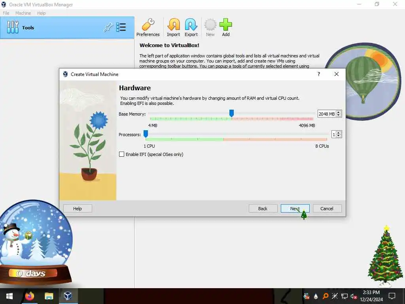Image resolution: width=405 pixels, height=304 pixels.
Task: Click the New machine icon
Action: point(210,25)
